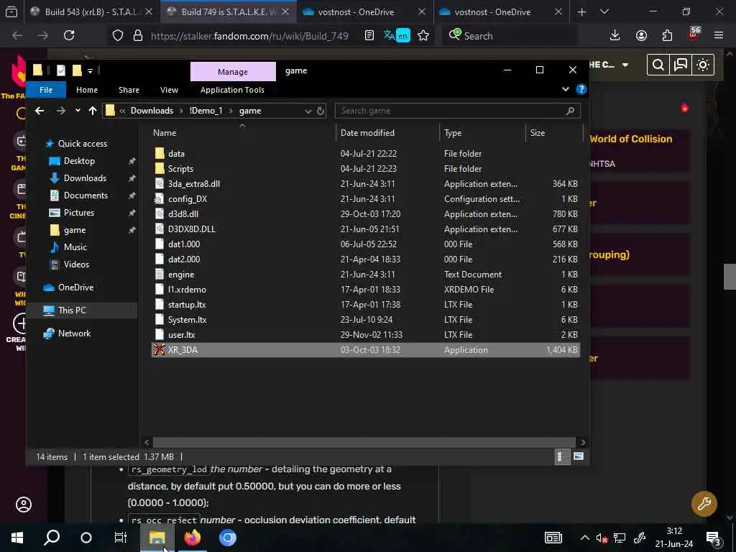
Task: Open Firefox account icon
Action: click(x=641, y=35)
